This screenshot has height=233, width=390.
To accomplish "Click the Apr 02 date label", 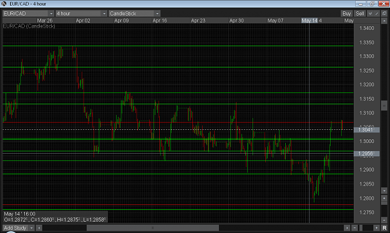I will [83, 21].
